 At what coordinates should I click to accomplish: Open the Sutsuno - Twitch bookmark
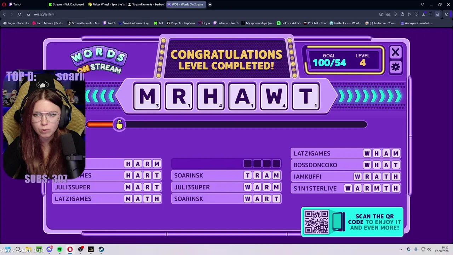tap(226, 23)
